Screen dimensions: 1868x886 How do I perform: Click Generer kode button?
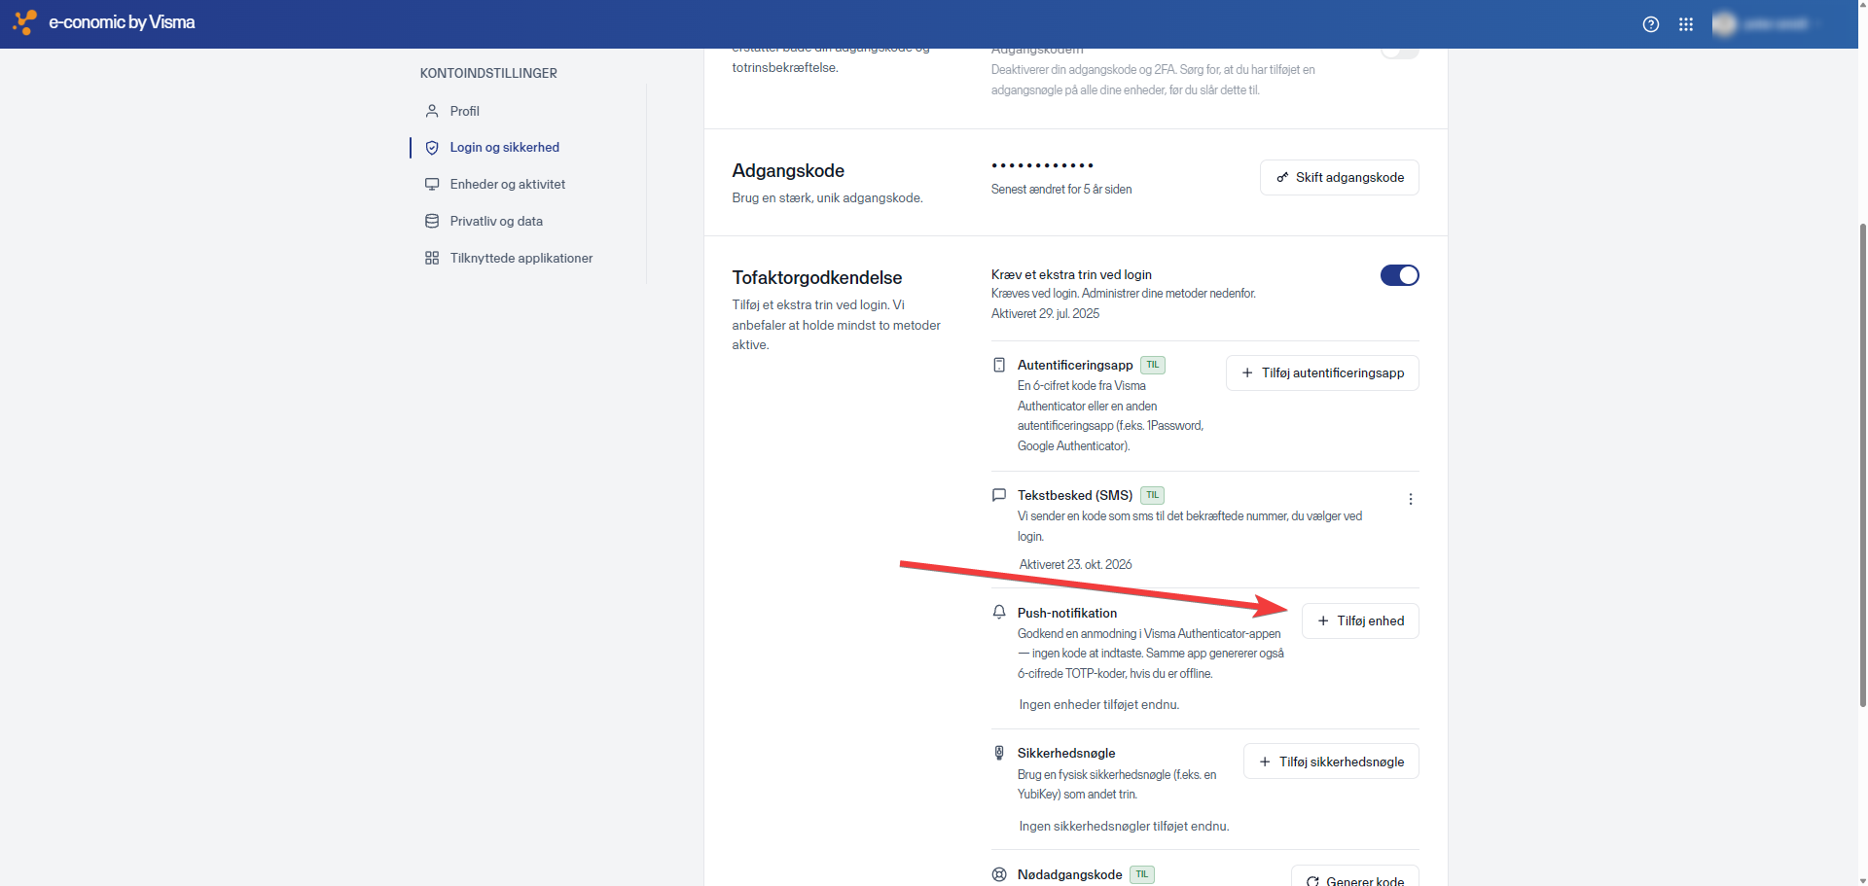point(1355,877)
